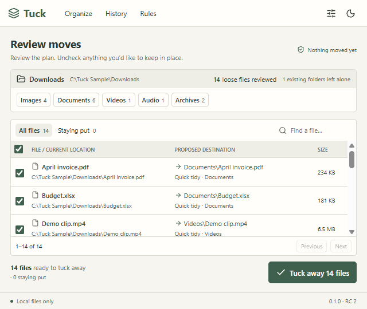The image size is (367, 309).
Task: Toggle the select-all header checkbox
Action: tap(19, 149)
